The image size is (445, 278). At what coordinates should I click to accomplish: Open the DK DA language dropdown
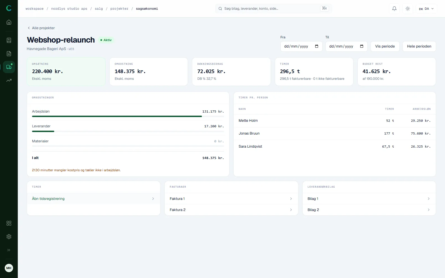click(426, 9)
